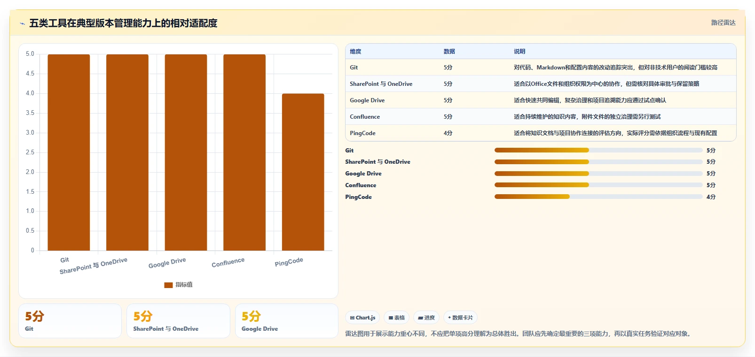Click the SharePoint 与 OneDrive chart bar
This screenshot has width=755, height=357.
click(x=127, y=152)
